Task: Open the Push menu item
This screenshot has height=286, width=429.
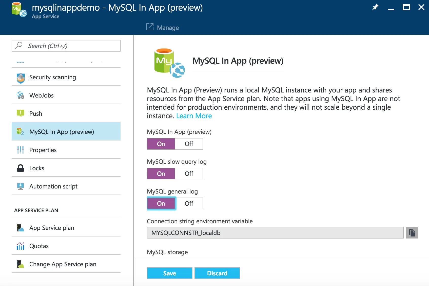Action: 66,113
